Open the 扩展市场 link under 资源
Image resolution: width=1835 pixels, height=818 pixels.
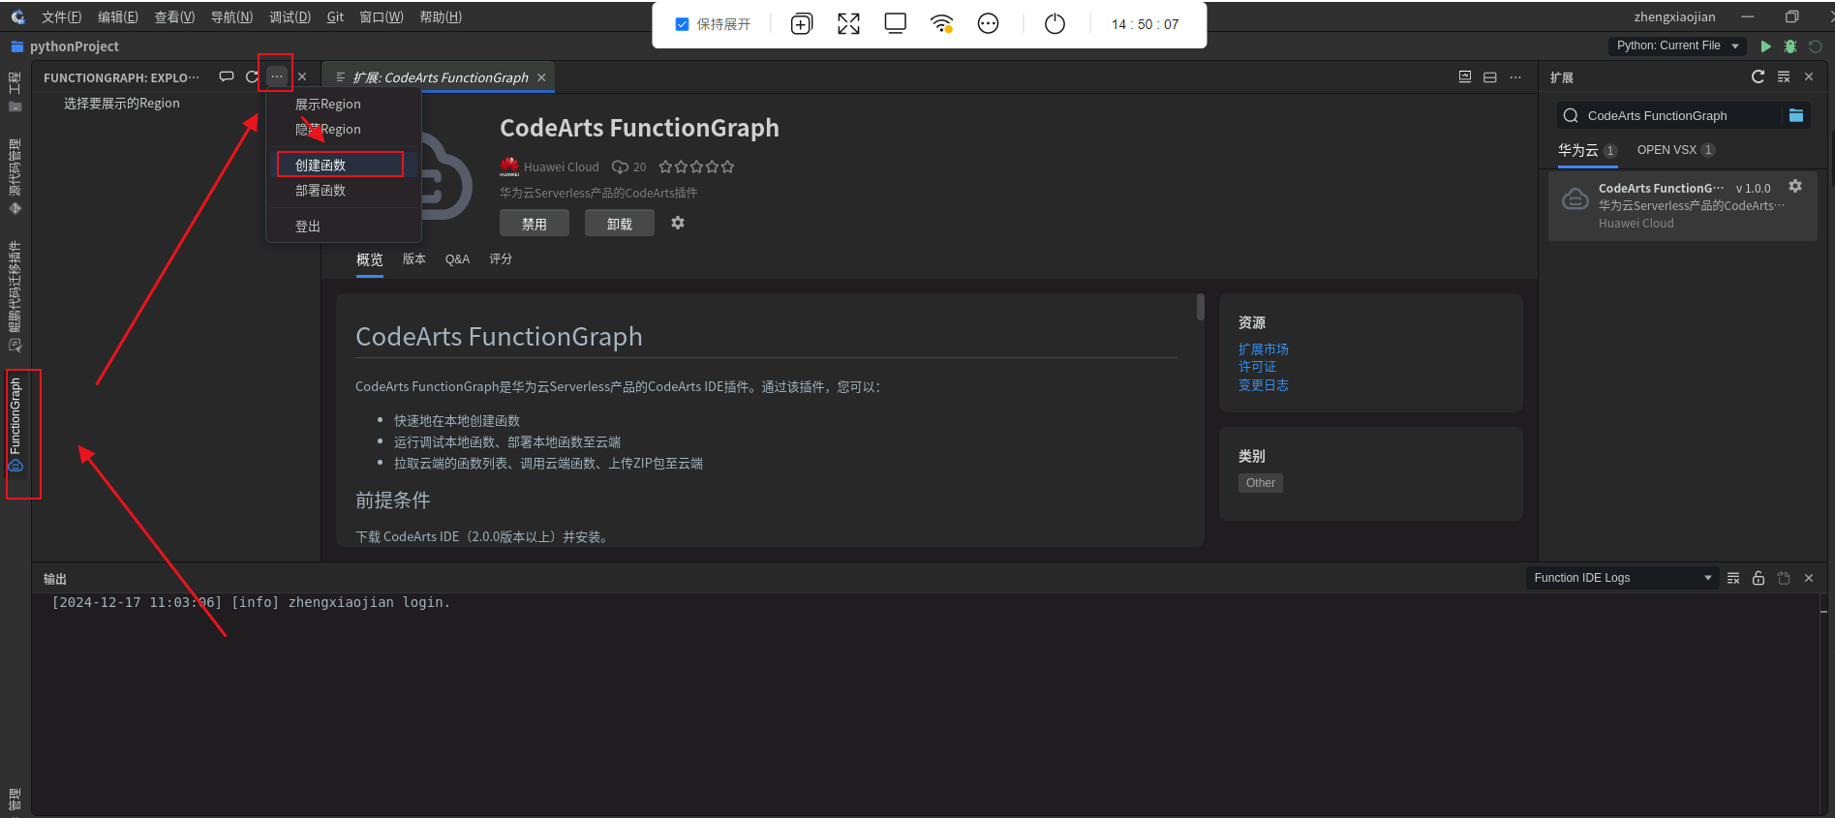pyautogui.click(x=1264, y=349)
